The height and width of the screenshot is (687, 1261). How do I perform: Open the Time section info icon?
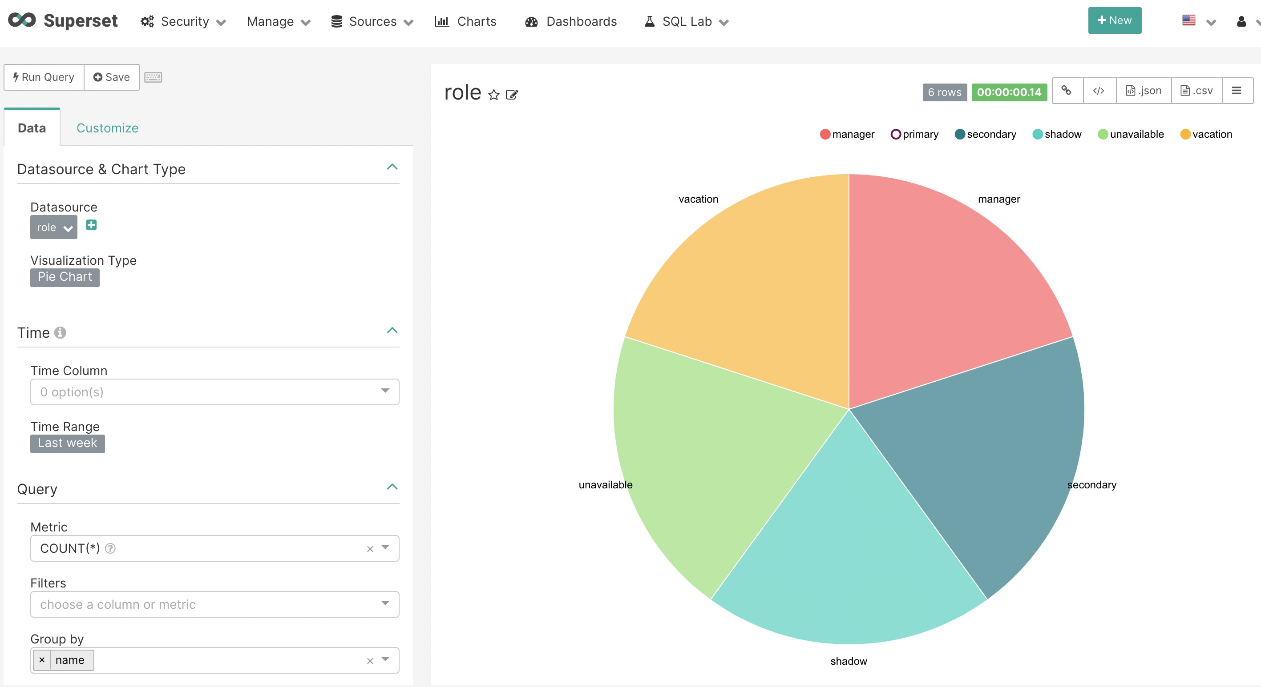[60, 332]
